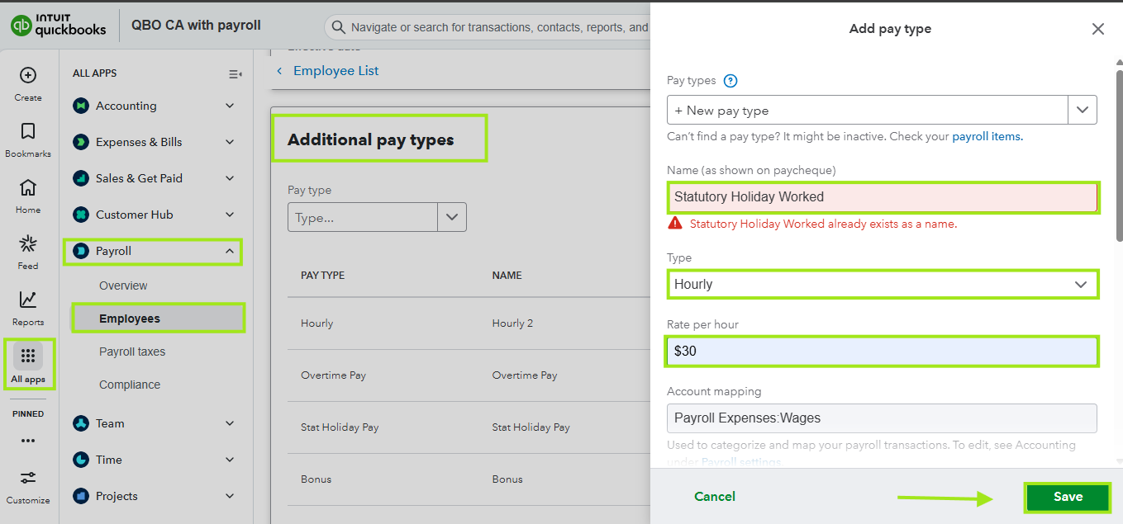Collapse the Payroll menu section
Image resolution: width=1123 pixels, height=524 pixels.
[x=230, y=251]
